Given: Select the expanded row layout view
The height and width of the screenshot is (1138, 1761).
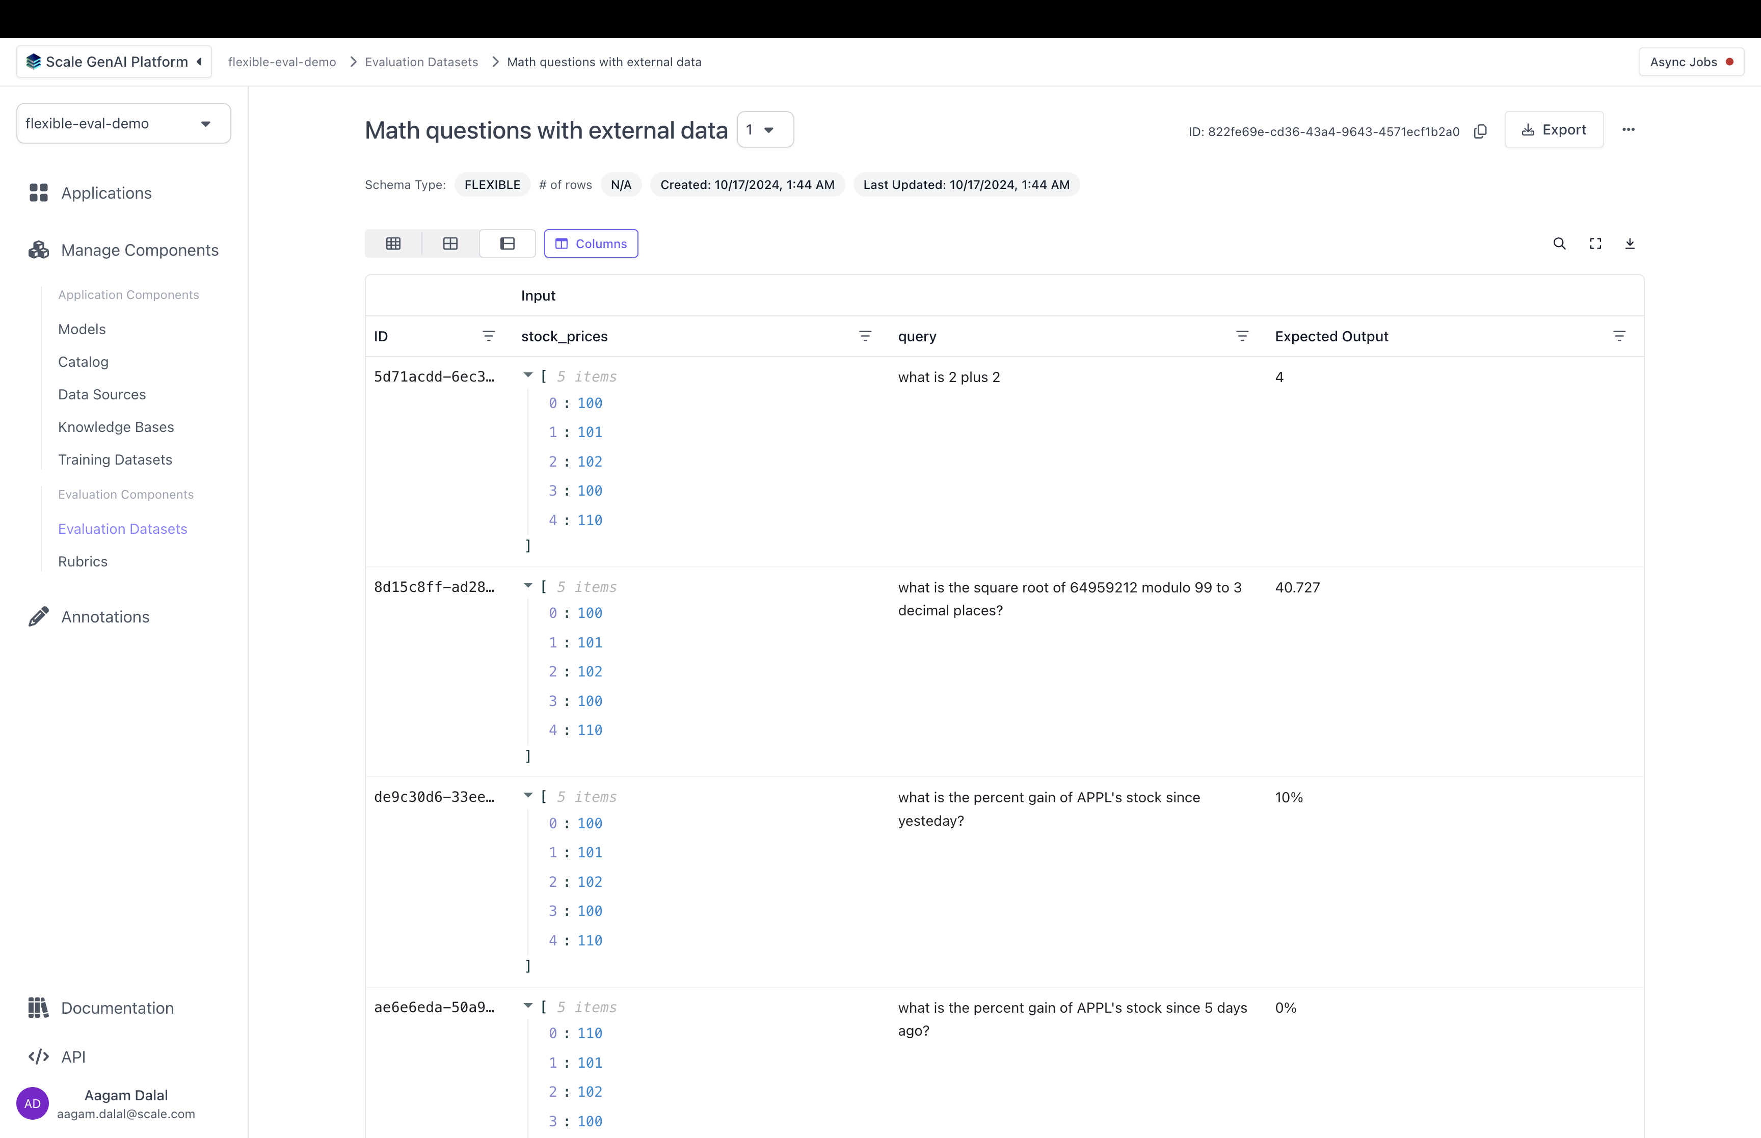Looking at the screenshot, I should pos(507,244).
